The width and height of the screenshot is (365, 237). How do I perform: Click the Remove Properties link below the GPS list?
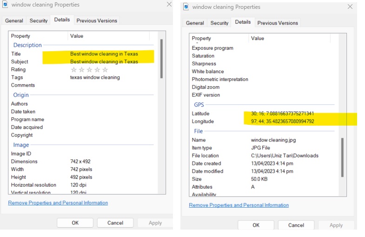coord(239,205)
